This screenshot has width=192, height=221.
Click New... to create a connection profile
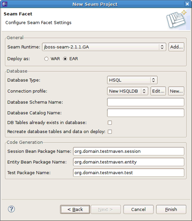click(x=176, y=91)
